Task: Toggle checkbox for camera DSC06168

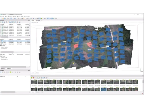Action: coord(1,26)
